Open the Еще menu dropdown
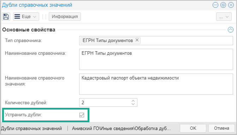237x135 pixels. [26, 17]
